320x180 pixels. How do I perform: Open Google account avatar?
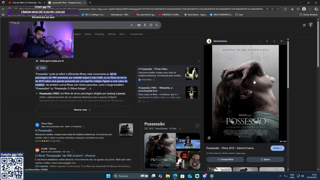pyautogui.click(x=311, y=25)
